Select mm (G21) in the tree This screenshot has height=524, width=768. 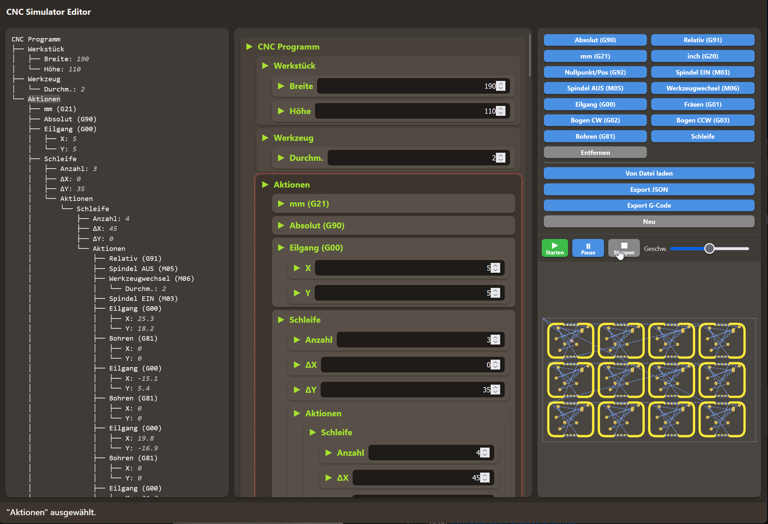(60, 109)
